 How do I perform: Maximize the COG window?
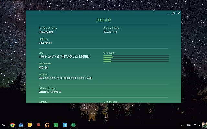(174, 13)
